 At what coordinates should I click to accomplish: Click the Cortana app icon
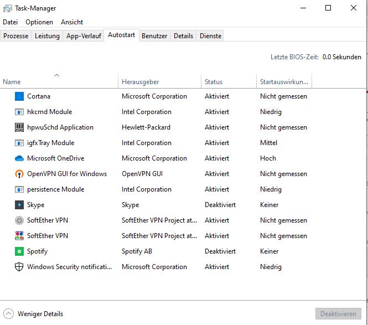(19, 96)
